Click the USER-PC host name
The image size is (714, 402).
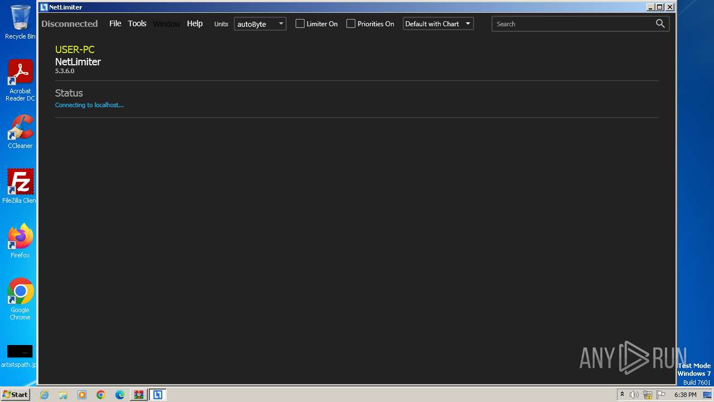pyautogui.click(x=75, y=50)
